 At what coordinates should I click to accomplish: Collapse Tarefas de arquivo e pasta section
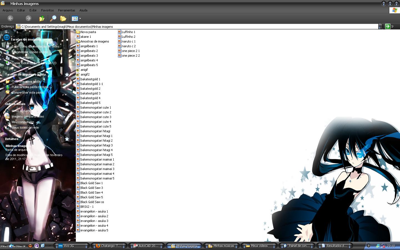[x=67, y=74]
